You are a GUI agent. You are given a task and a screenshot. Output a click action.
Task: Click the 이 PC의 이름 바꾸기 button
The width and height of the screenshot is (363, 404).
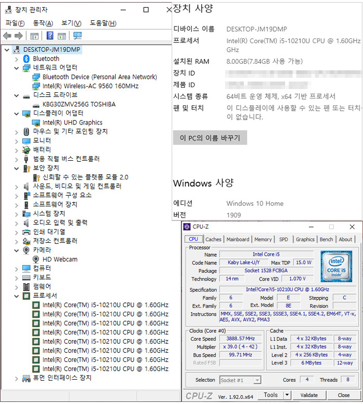(210, 137)
